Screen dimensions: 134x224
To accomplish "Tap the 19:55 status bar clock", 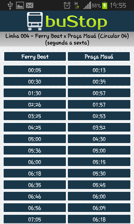I will click(118, 5).
